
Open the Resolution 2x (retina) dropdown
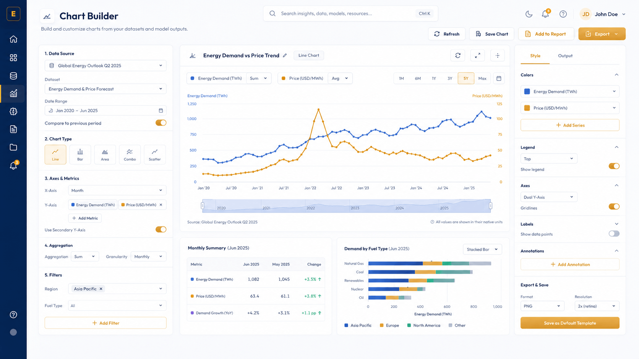[597, 306]
